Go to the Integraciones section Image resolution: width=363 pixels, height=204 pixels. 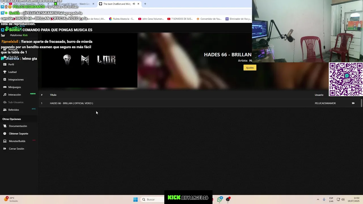point(16,80)
